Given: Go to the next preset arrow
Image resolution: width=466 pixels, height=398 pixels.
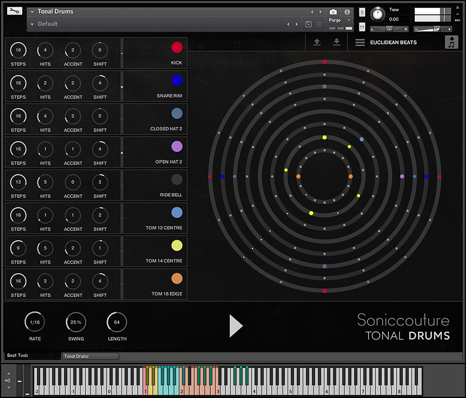Looking at the screenshot, I should (296, 24).
